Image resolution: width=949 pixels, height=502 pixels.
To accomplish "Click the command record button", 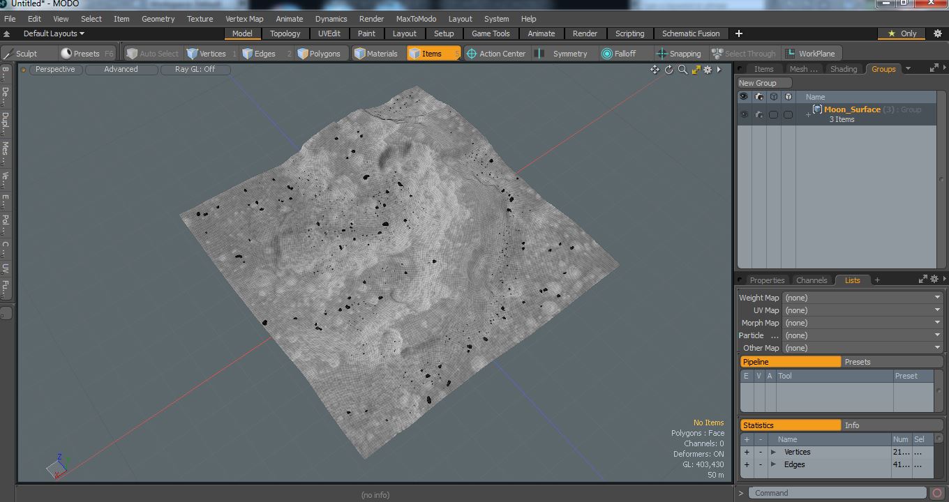I will coord(937,493).
